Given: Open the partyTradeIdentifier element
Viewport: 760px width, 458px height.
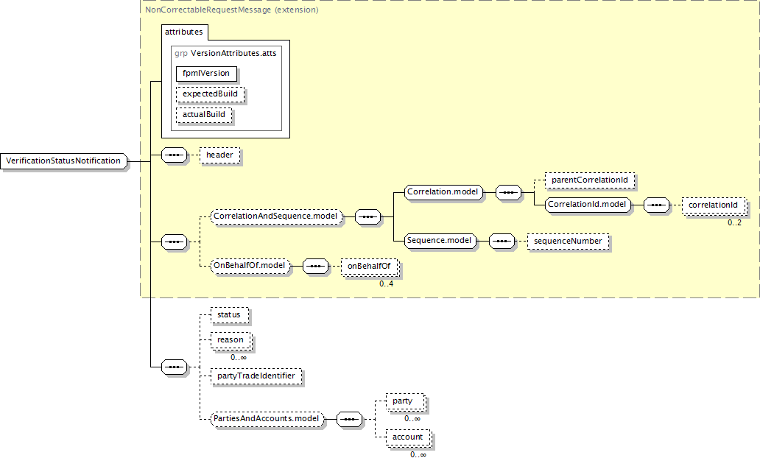Looking at the screenshot, I should 256,376.
